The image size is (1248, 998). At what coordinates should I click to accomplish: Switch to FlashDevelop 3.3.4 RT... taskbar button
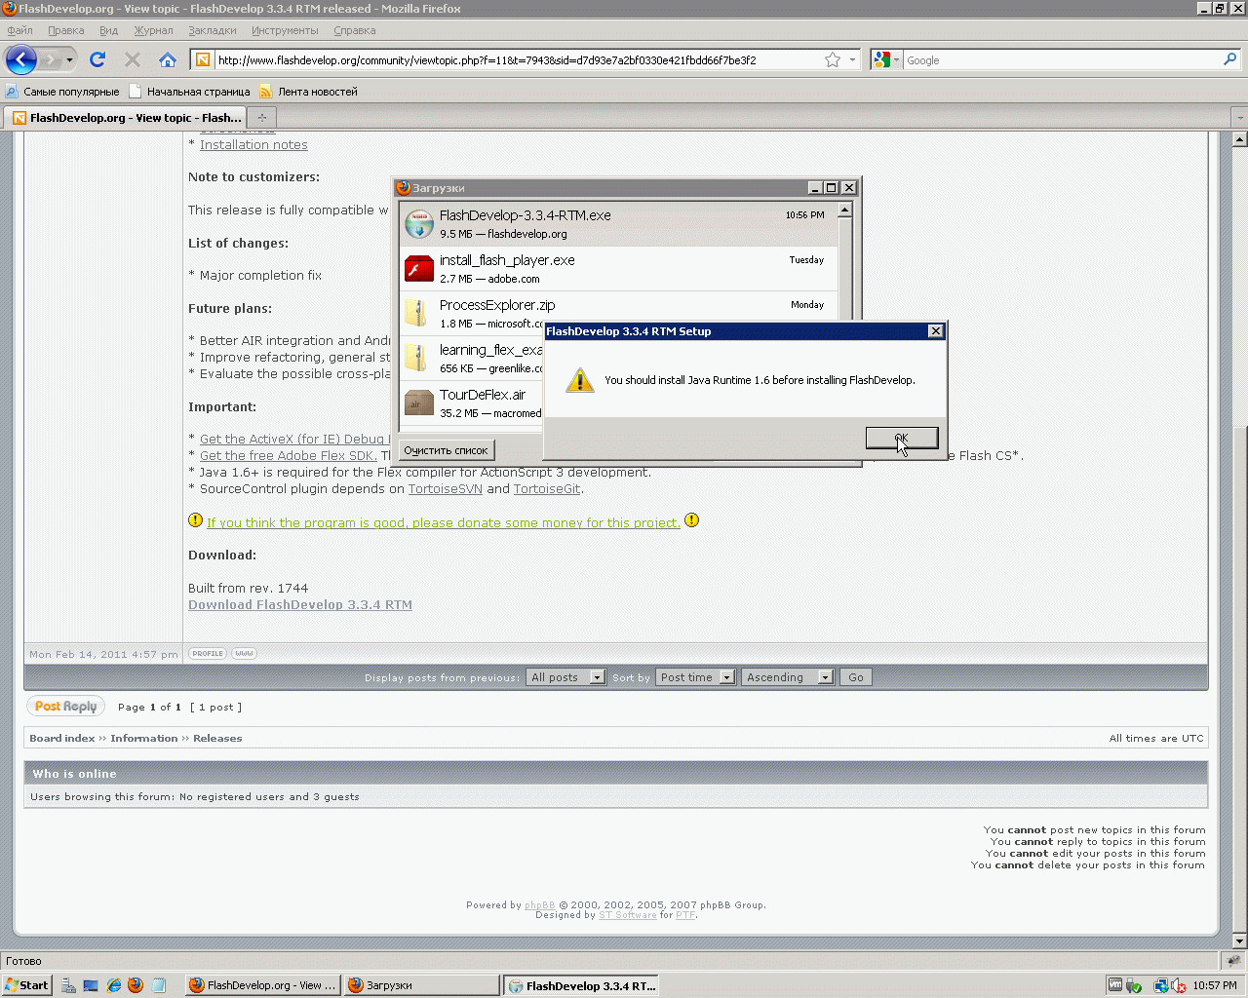[x=582, y=985]
